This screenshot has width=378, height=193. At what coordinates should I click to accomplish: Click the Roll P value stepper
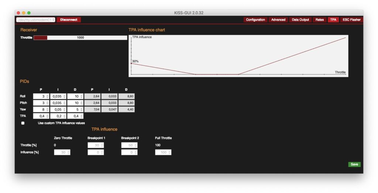(47, 96)
